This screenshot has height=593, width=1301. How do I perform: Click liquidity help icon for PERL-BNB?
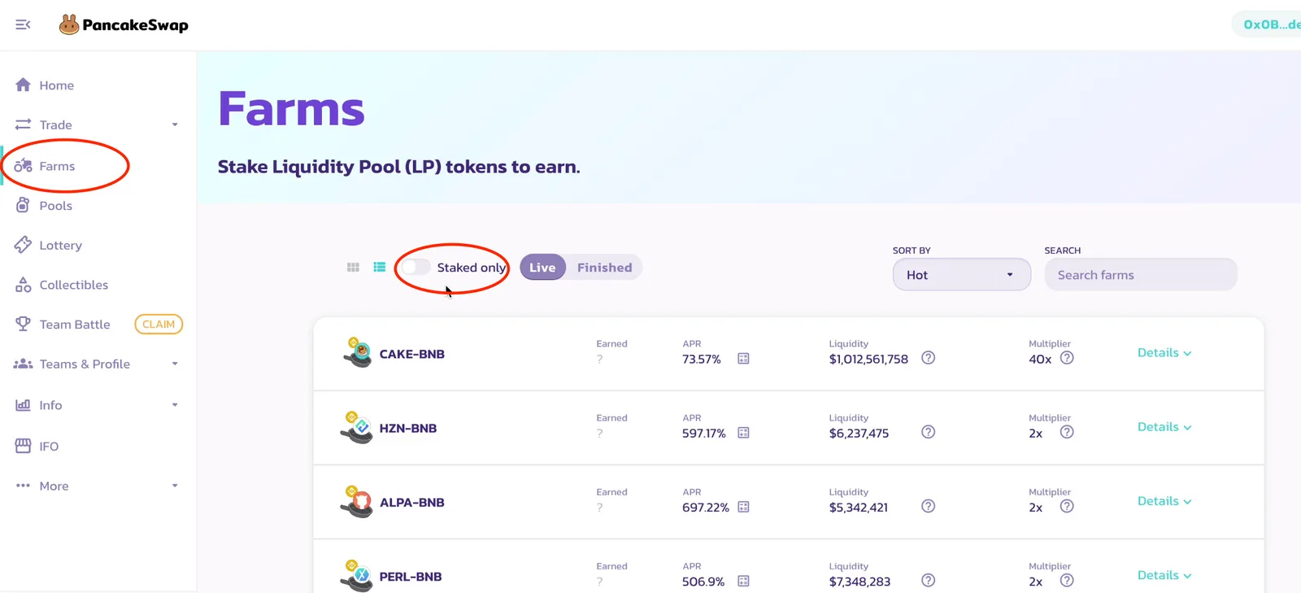(x=928, y=580)
